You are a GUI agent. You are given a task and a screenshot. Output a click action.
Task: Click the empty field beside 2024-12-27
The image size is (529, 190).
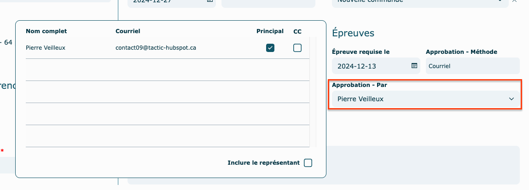[268, 2]
